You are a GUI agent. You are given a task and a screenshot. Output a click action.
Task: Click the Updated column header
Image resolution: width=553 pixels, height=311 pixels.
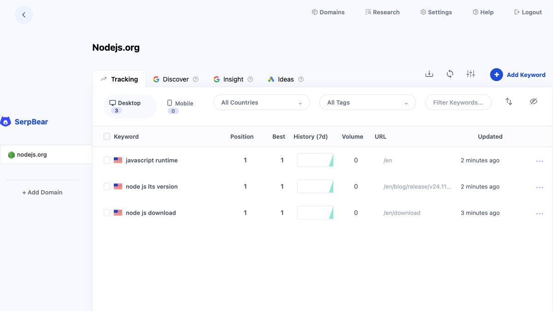point(490,136)
